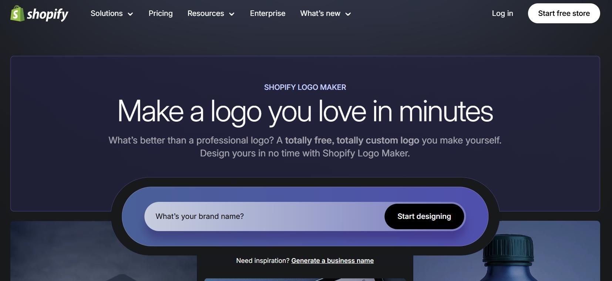Click the Log in link
The height and width of the screenshot is (281, 612).
tap(502, 14)
